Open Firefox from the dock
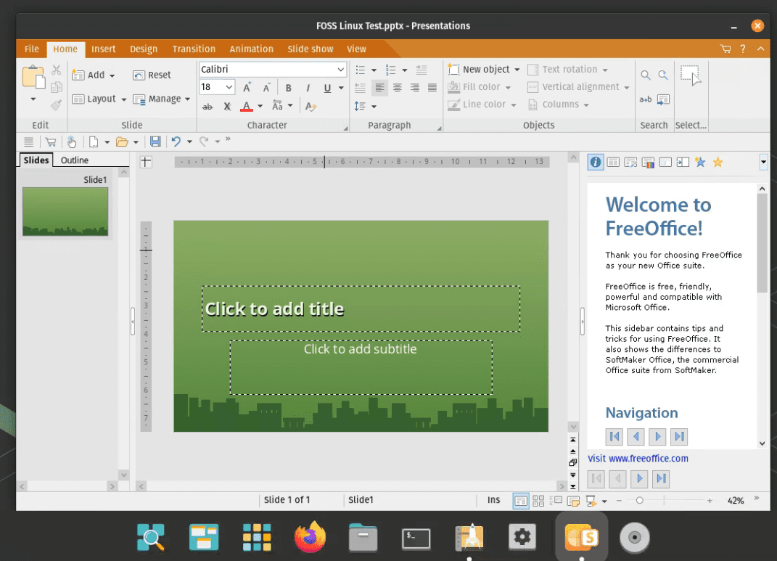The height and width of the screenshot is (561, 777). (x=311, y=537)
